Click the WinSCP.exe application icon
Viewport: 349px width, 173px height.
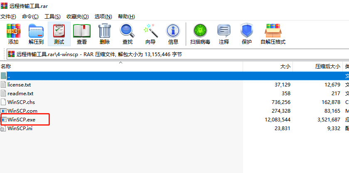pos(4,120)
